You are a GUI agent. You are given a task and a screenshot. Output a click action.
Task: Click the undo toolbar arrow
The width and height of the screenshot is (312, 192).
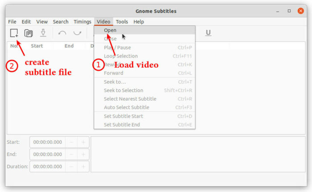pyautogui.click(x=62, y=33)
